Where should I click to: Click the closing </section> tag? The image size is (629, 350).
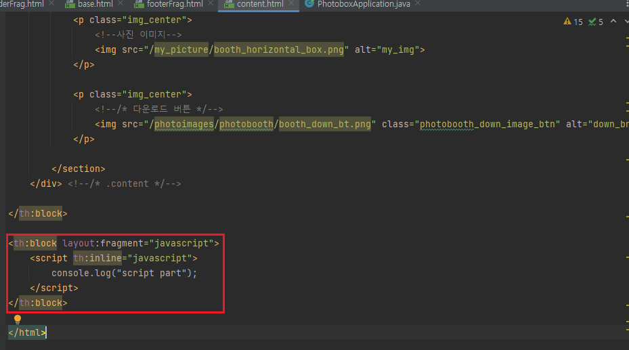(79, 169)
